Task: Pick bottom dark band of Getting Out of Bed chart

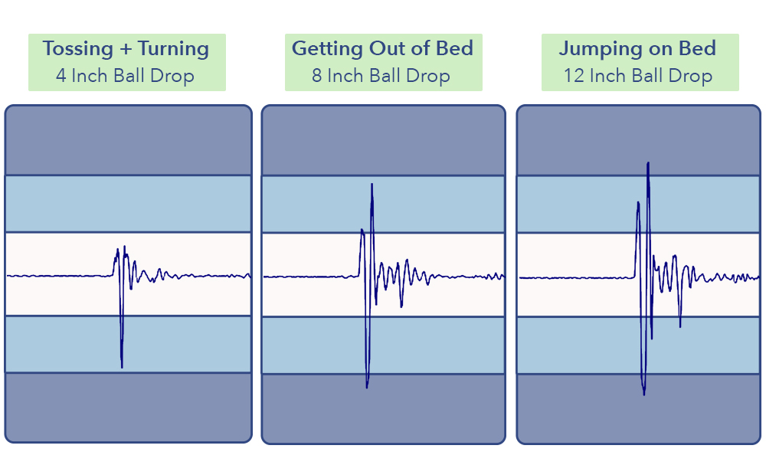Action: click(383, 408)
